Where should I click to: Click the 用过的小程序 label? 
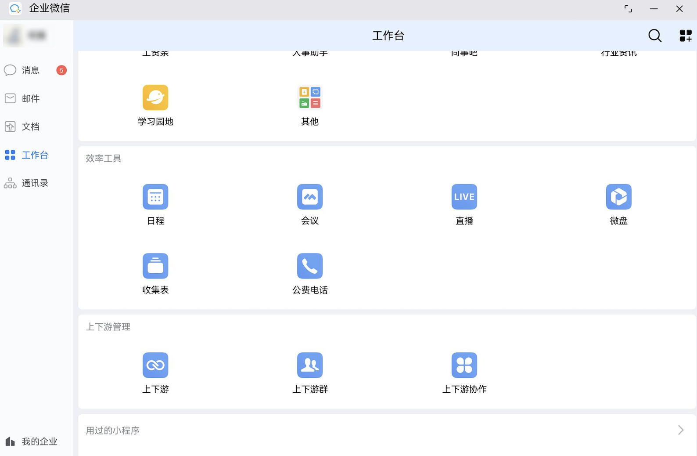pyautogui.click(x=113, y=431)
